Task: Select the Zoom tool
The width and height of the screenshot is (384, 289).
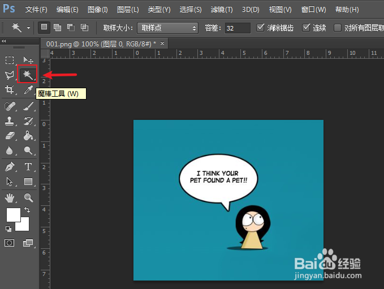Action: click(28, 197)
